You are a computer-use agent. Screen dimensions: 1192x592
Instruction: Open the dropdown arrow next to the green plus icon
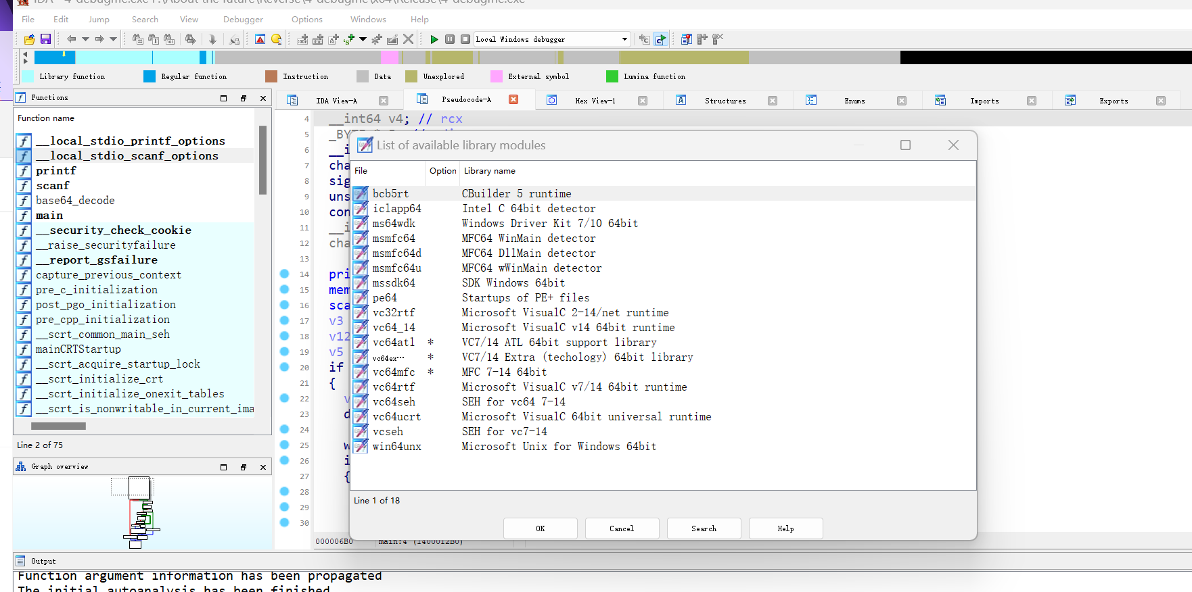click(363, 39)
